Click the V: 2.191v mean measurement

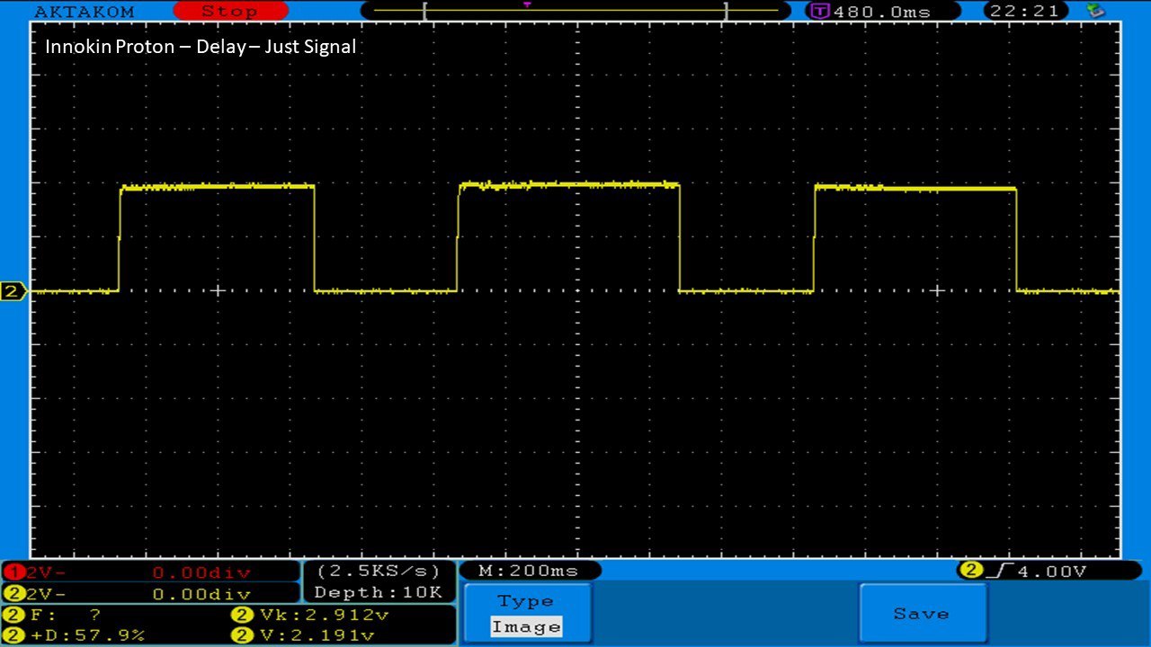point(310,635)
